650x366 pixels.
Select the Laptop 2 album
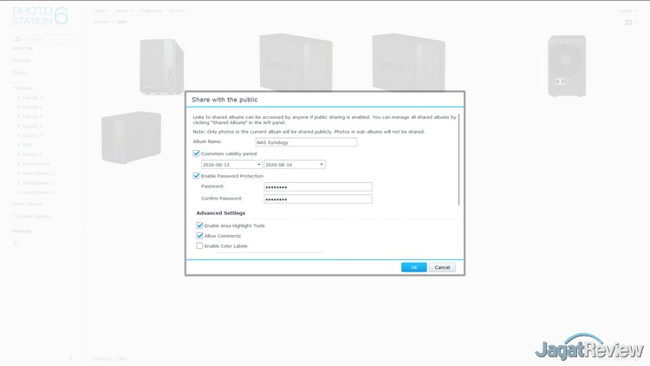click(x=32, y=107)
